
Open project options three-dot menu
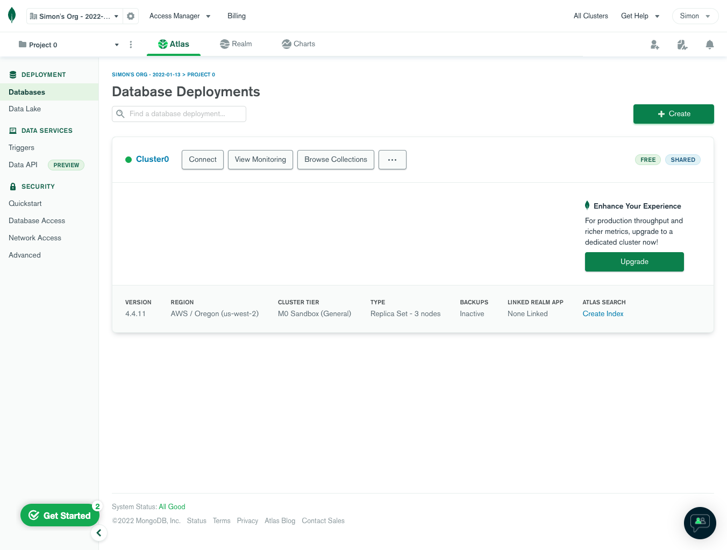[131, 45]
